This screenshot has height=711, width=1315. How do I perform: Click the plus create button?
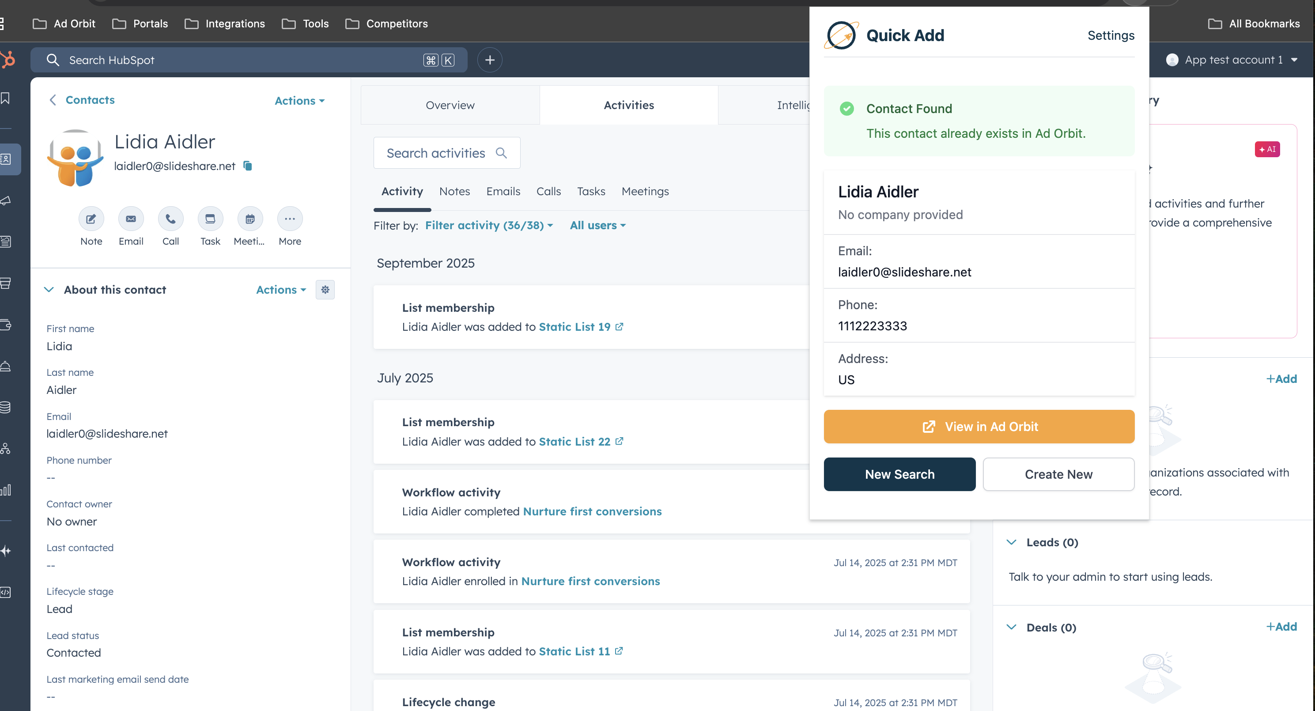(490, 60)
